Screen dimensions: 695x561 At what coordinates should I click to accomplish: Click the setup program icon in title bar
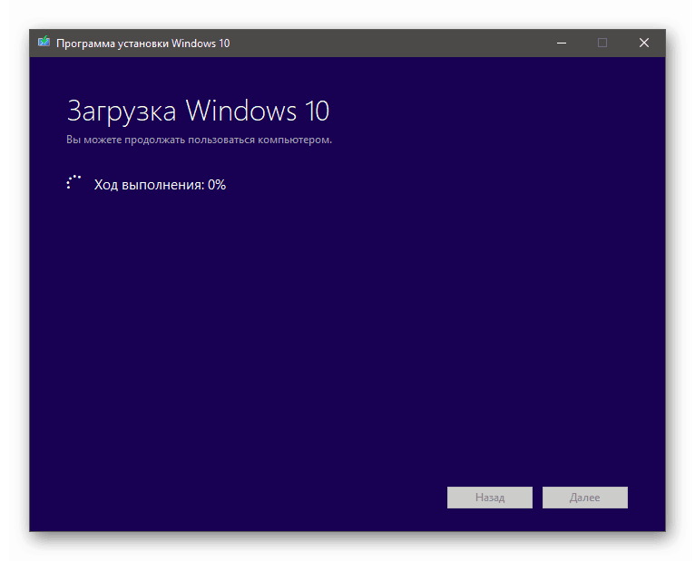point(44,42)
